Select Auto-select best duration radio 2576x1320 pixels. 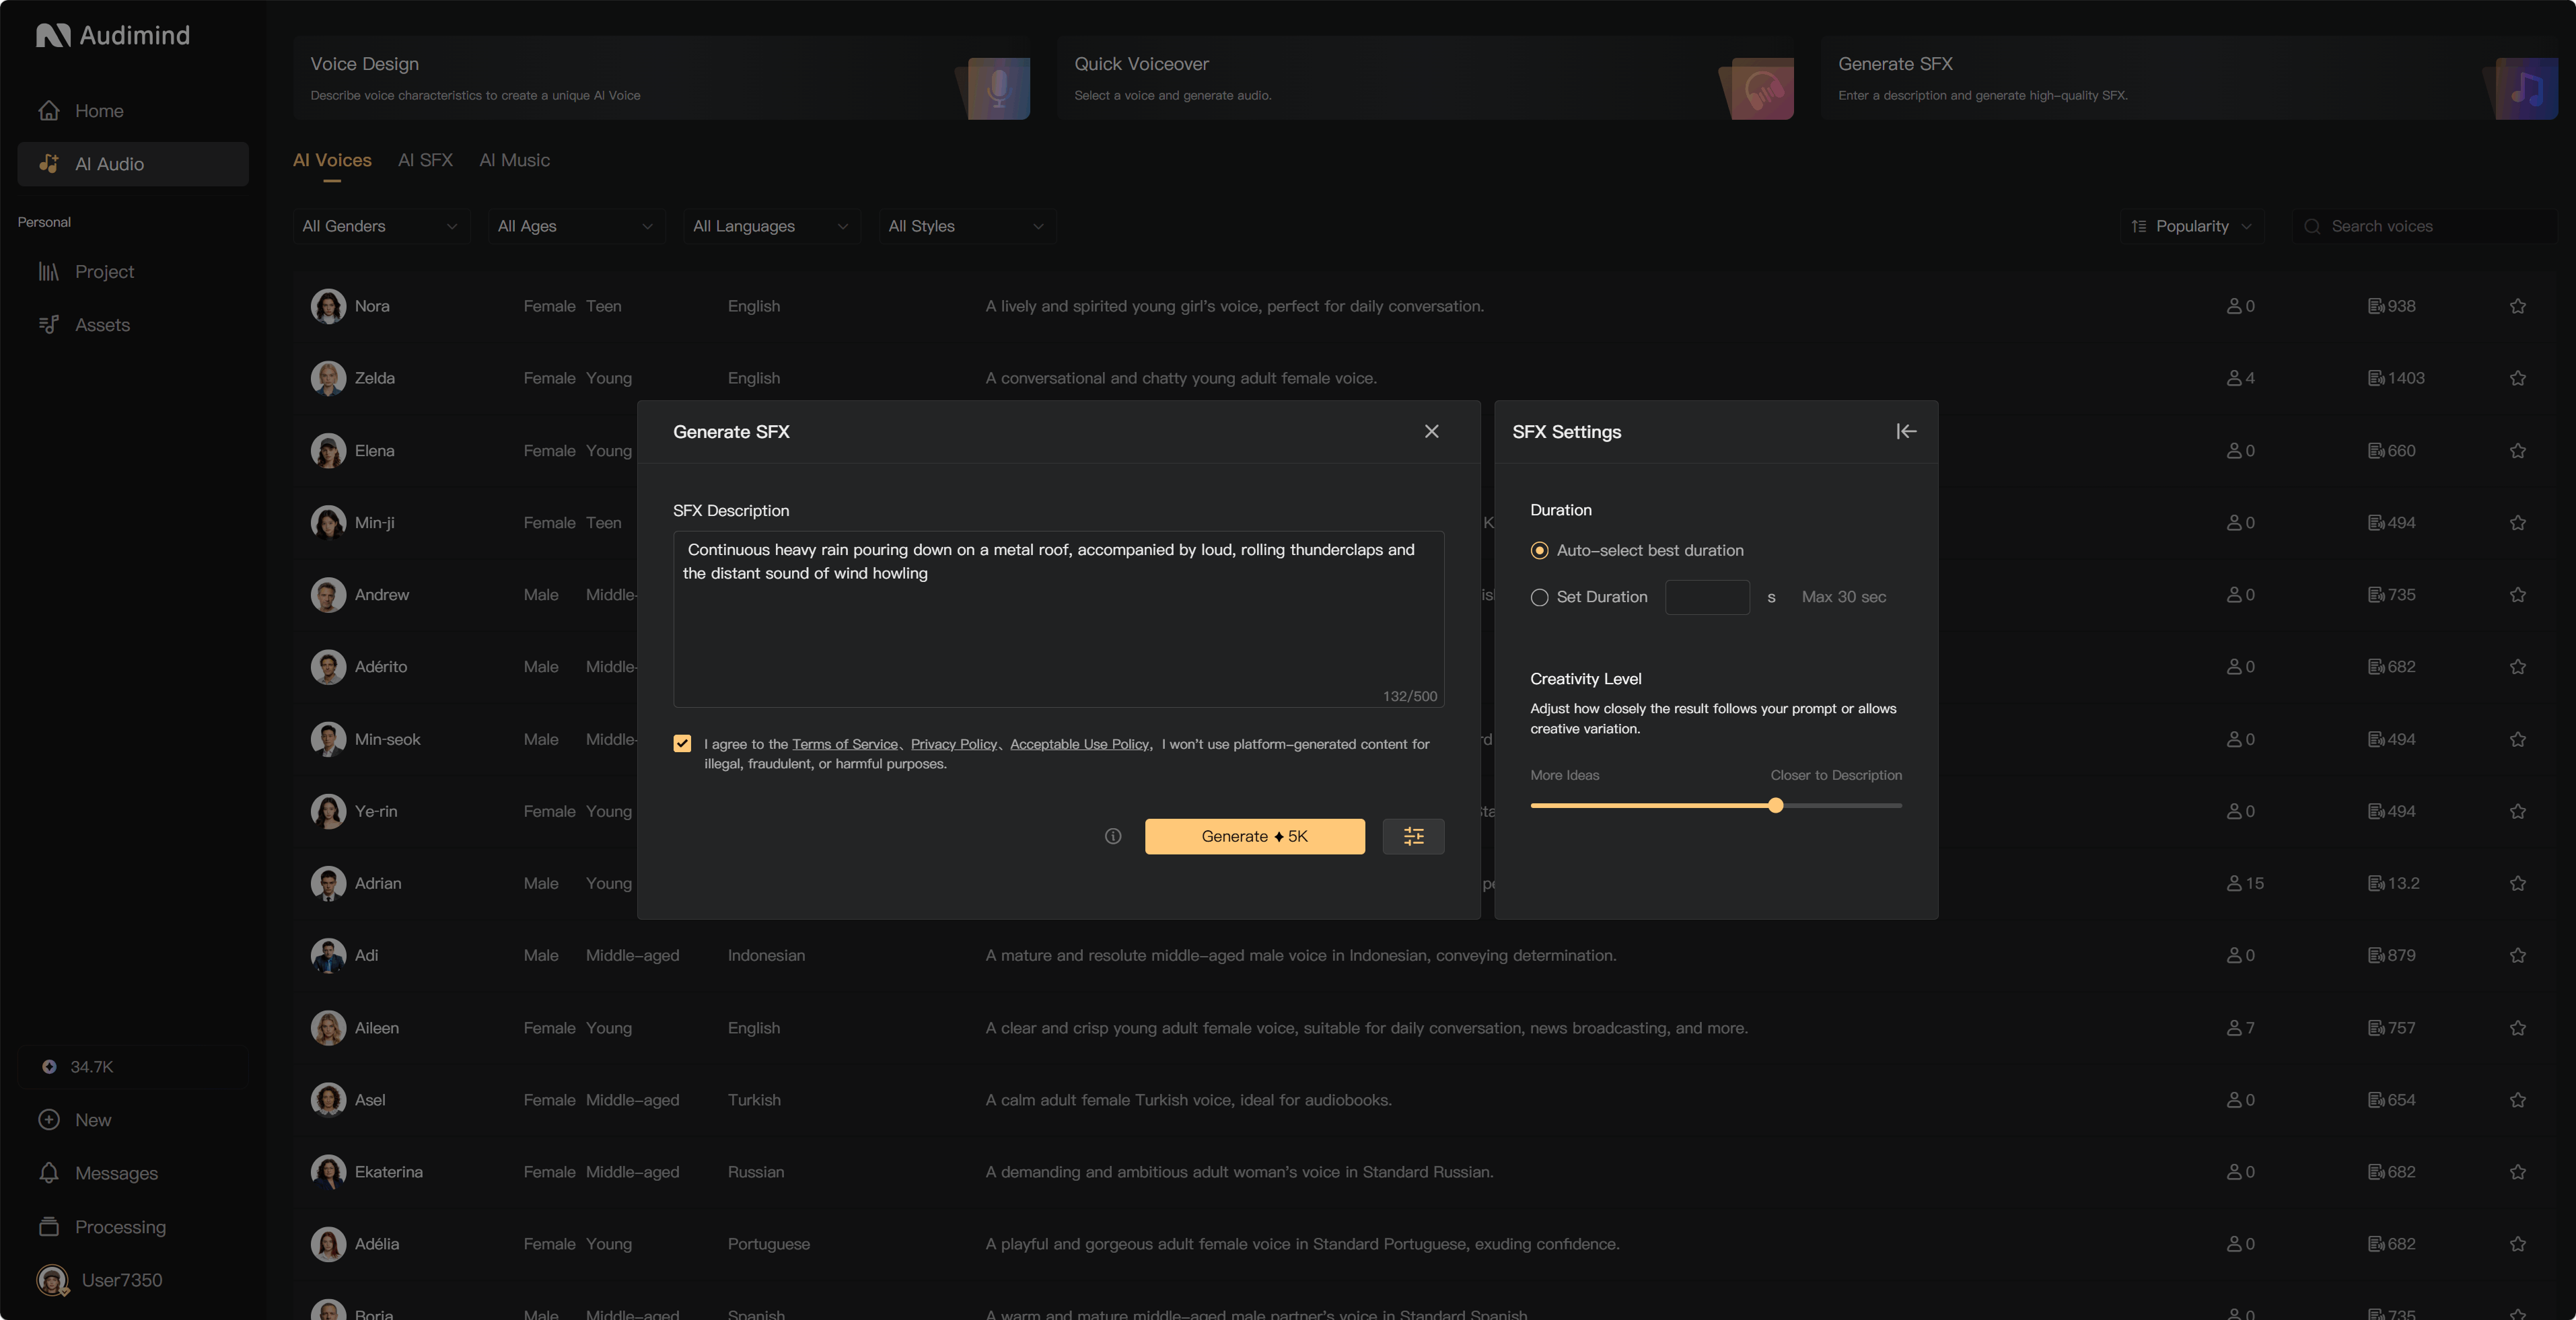pos(1539,551)
